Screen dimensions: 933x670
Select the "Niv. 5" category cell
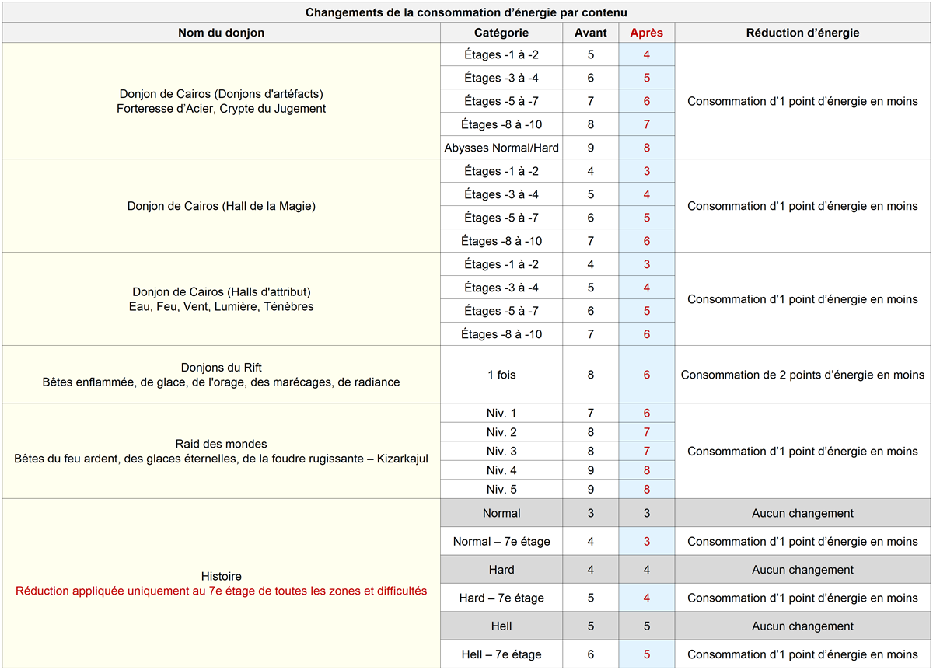pyautogui.click(x=501, y=490)
